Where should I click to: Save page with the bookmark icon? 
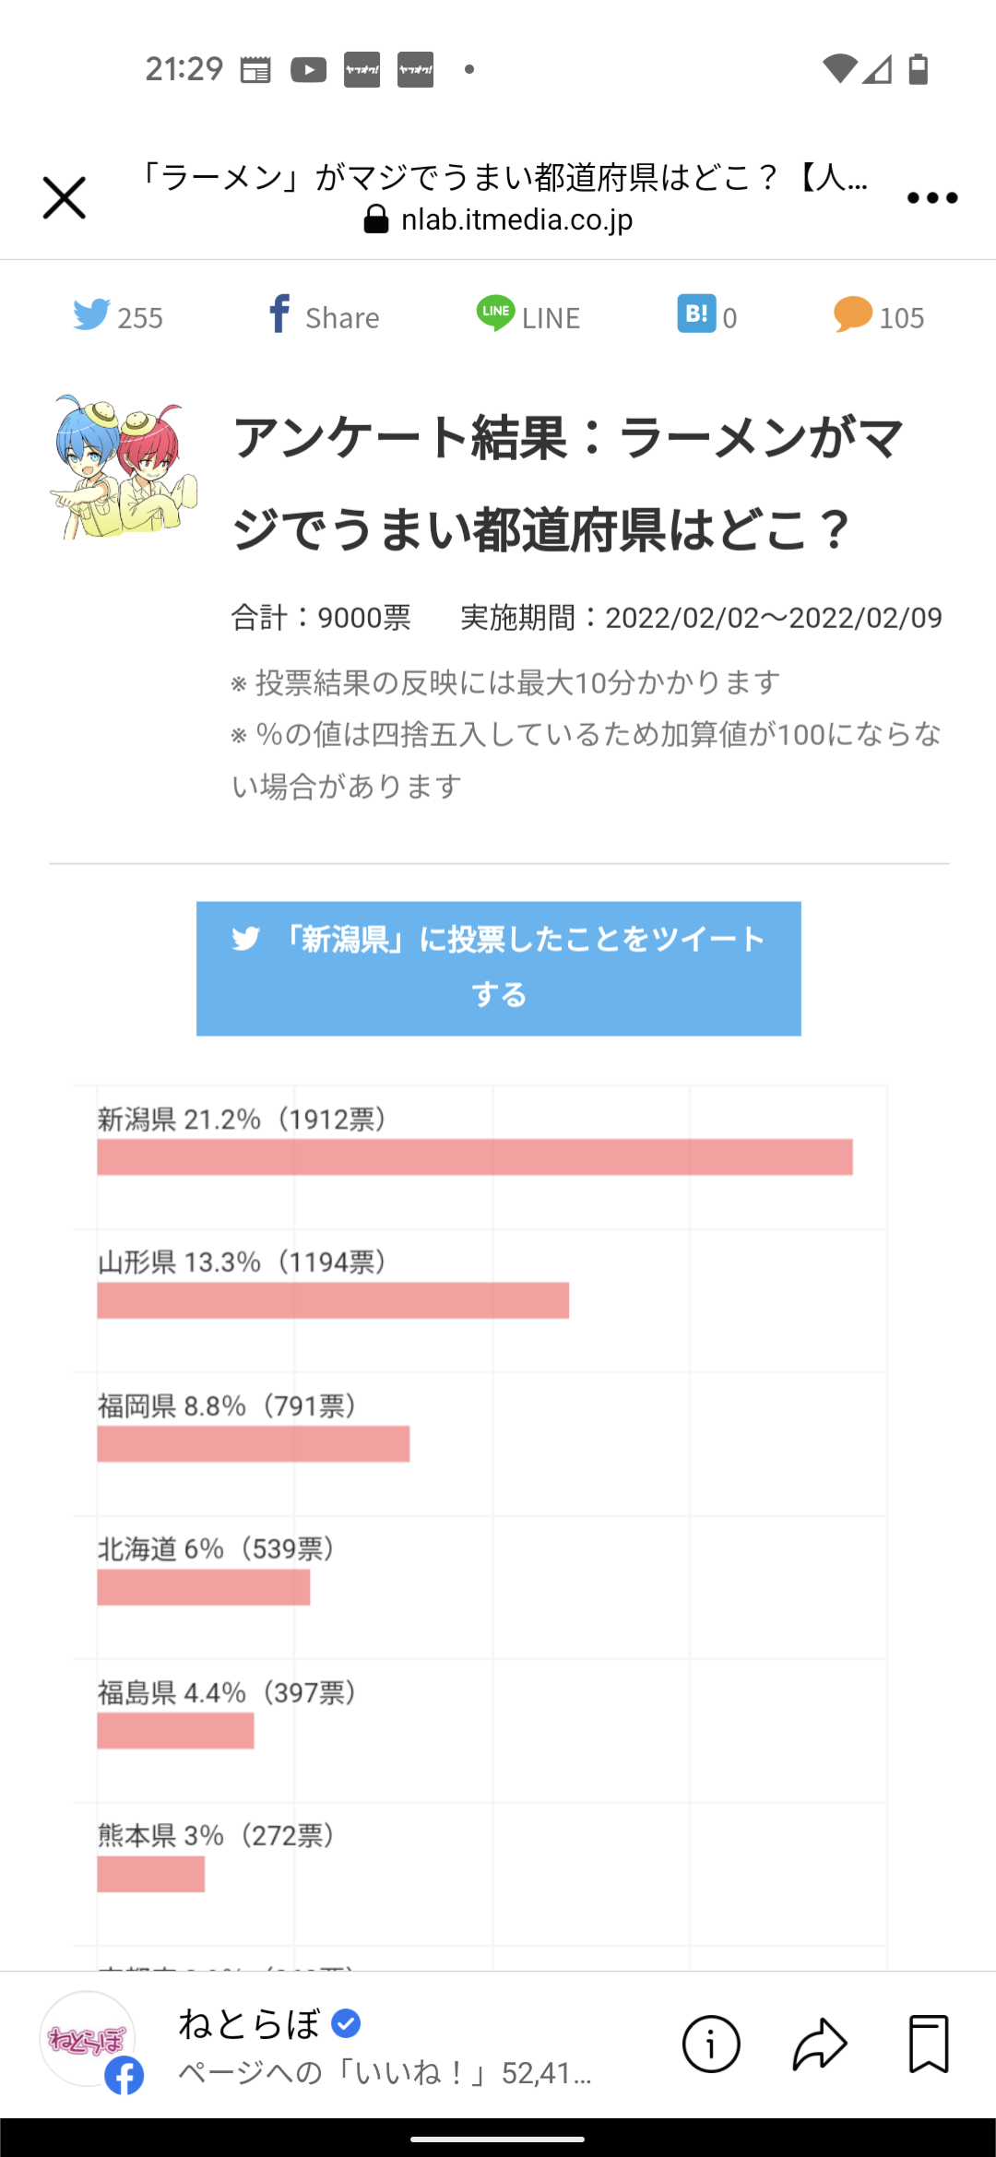tap(929, 2044)
